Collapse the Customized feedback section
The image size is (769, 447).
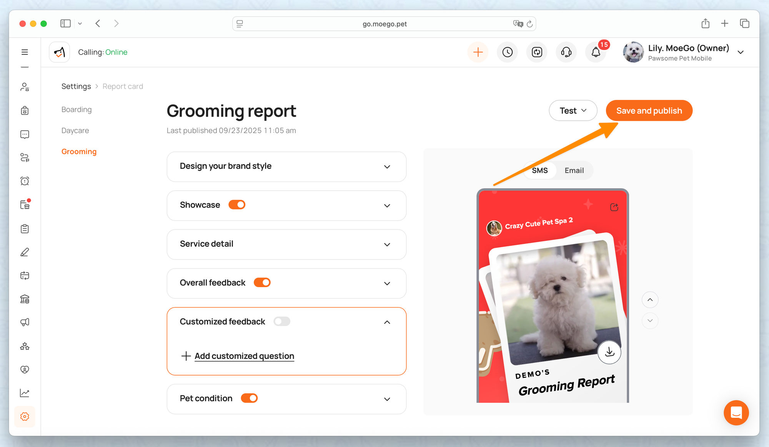387,322
